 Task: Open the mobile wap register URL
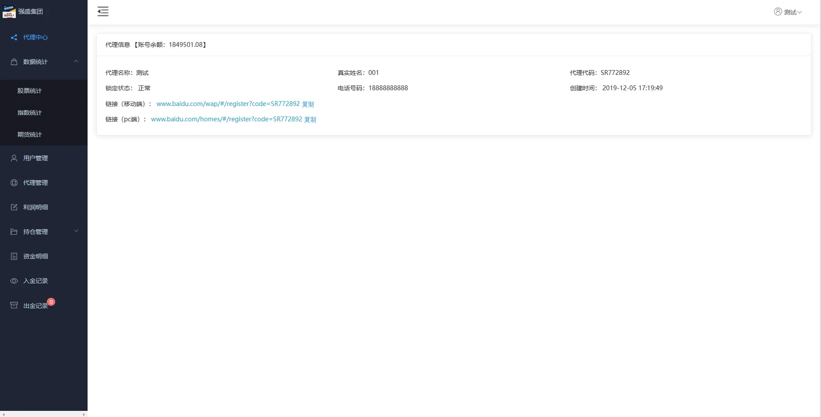[x=228, y=104]
